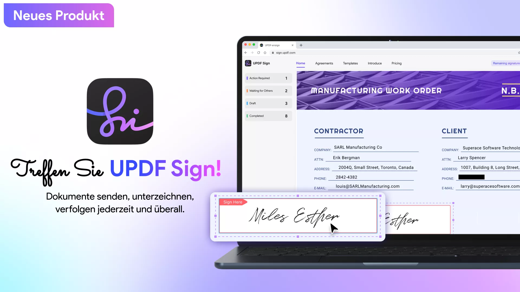Click the Home navigation tab
Screen dimensions: 520x292
(300, 63)
